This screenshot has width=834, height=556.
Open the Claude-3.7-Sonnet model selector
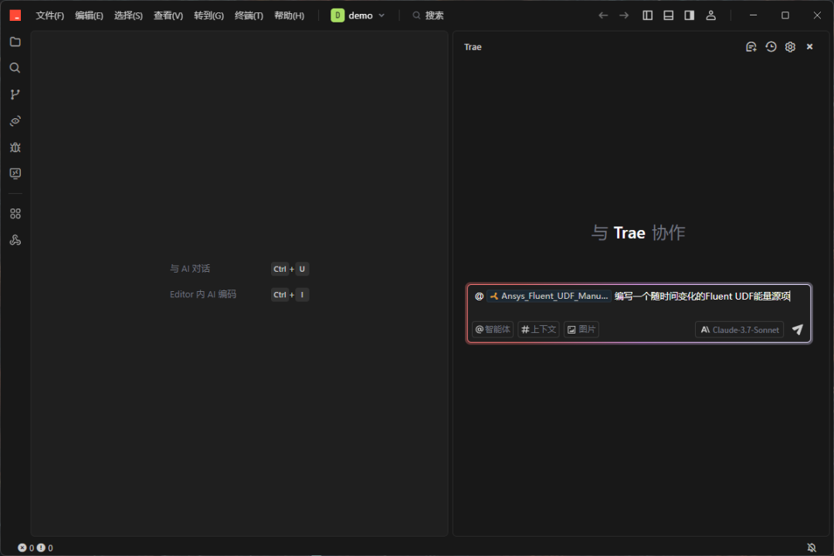(739, 330)
